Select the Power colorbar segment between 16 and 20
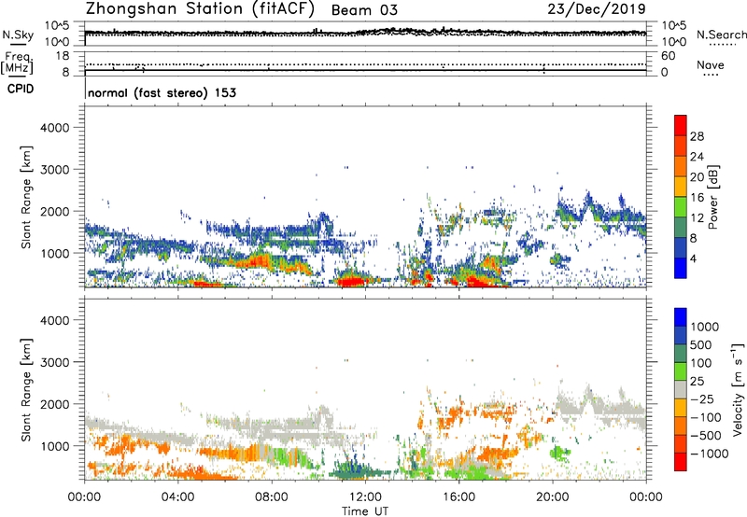 [681, 187]
